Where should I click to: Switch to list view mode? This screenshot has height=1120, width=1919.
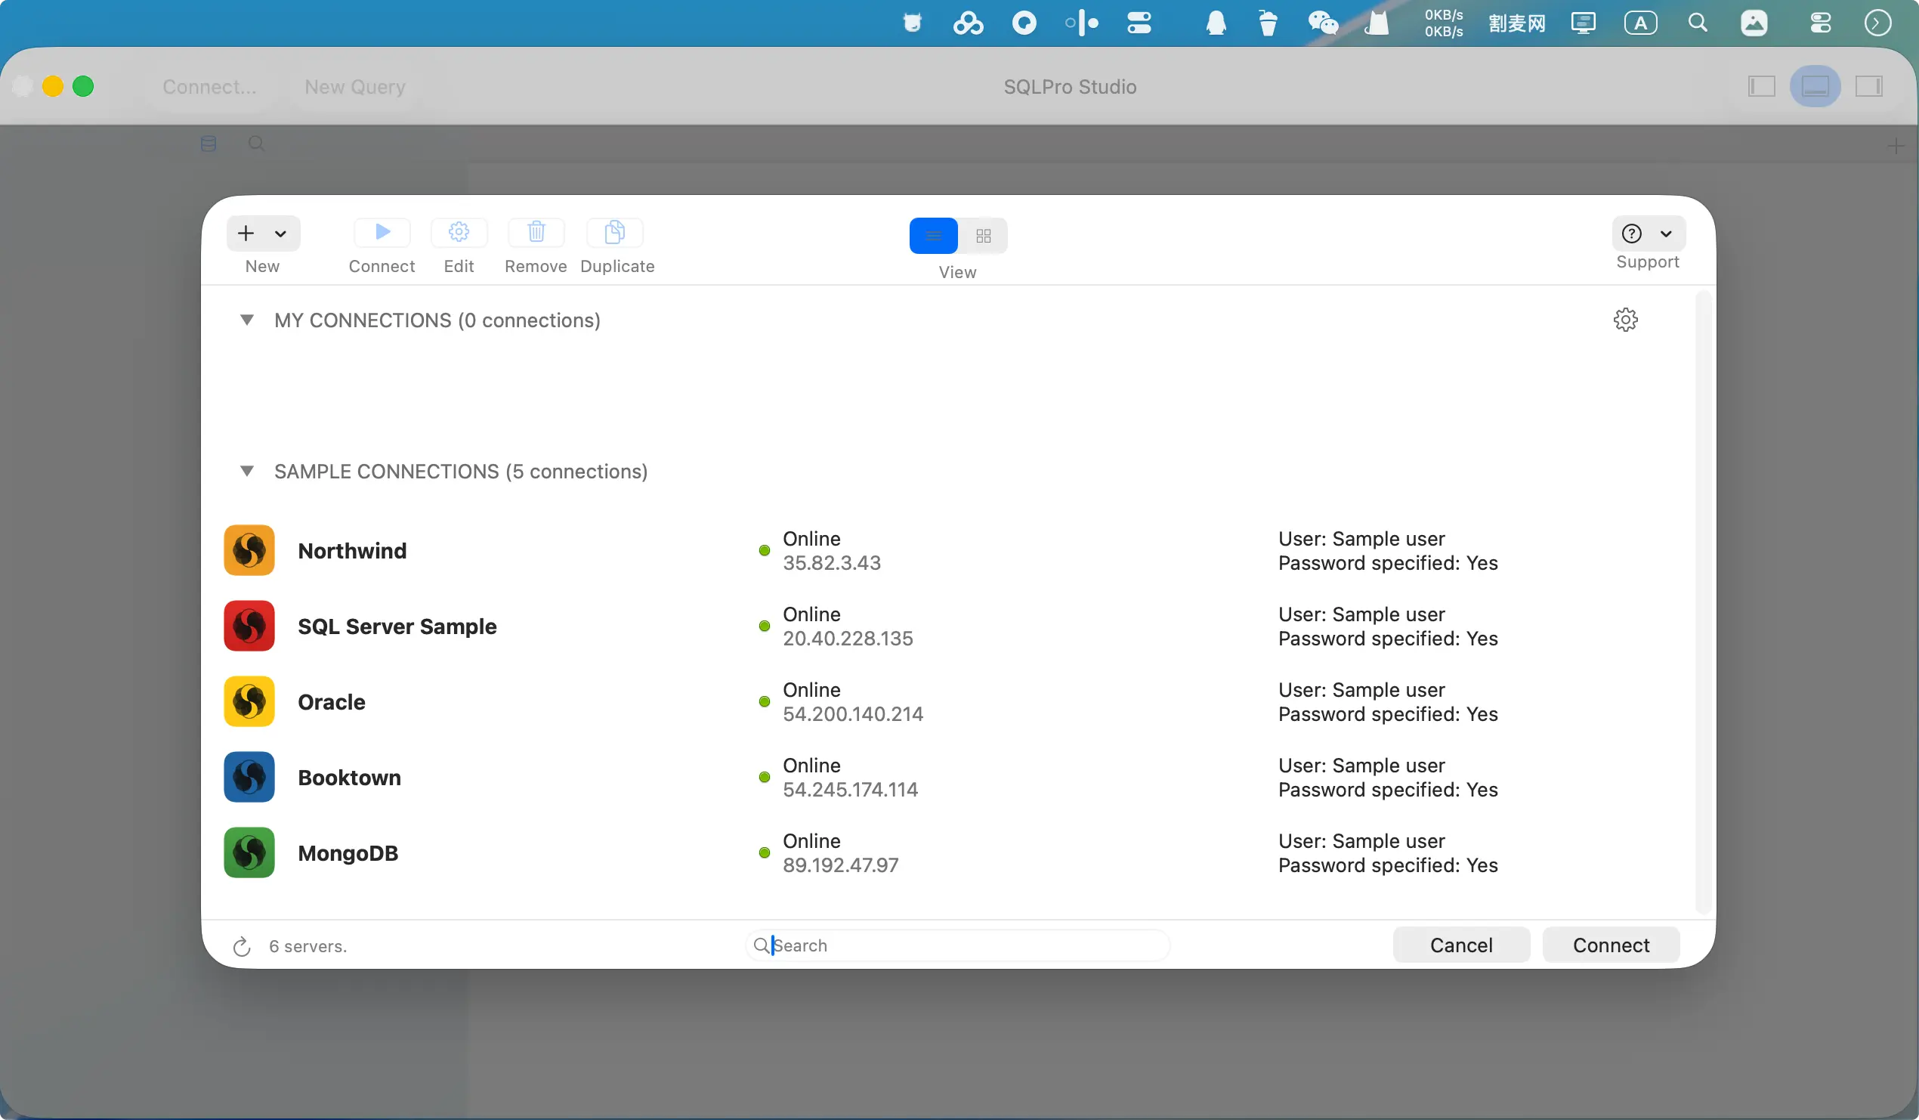tap(934, 237)
